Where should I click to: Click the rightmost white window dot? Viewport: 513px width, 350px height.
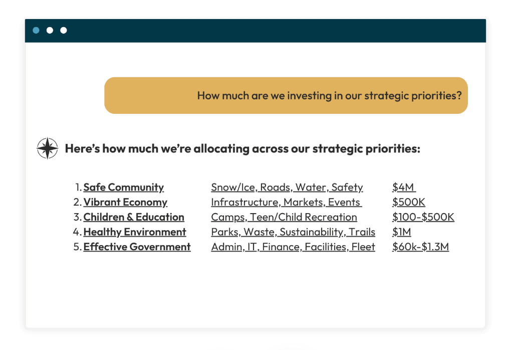(x=64, y=31)
